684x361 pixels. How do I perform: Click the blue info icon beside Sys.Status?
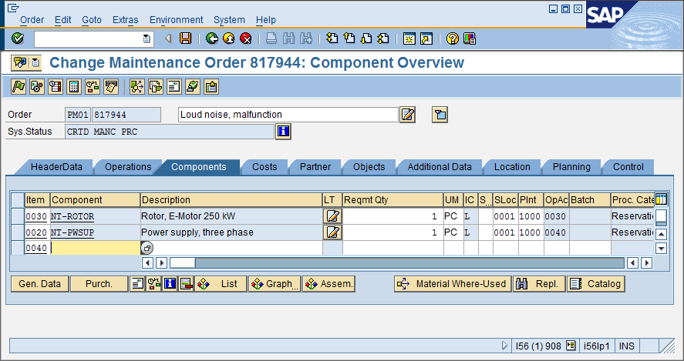[x=283, y=131]
